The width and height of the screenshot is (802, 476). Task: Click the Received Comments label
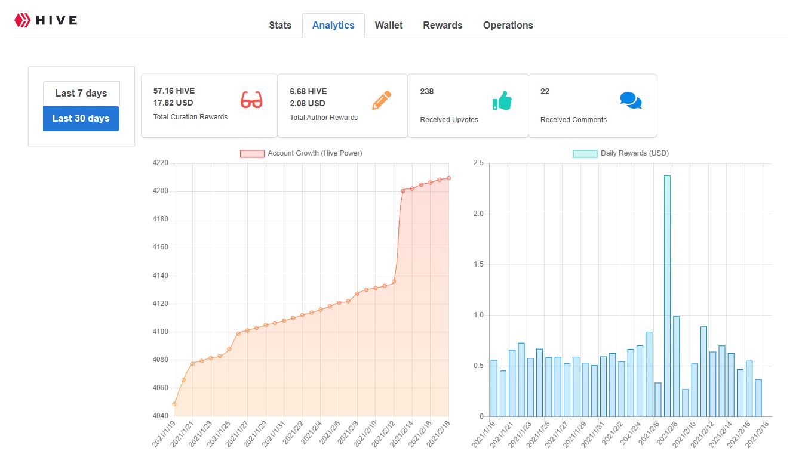pyautogui.click(x=573, y=120)
